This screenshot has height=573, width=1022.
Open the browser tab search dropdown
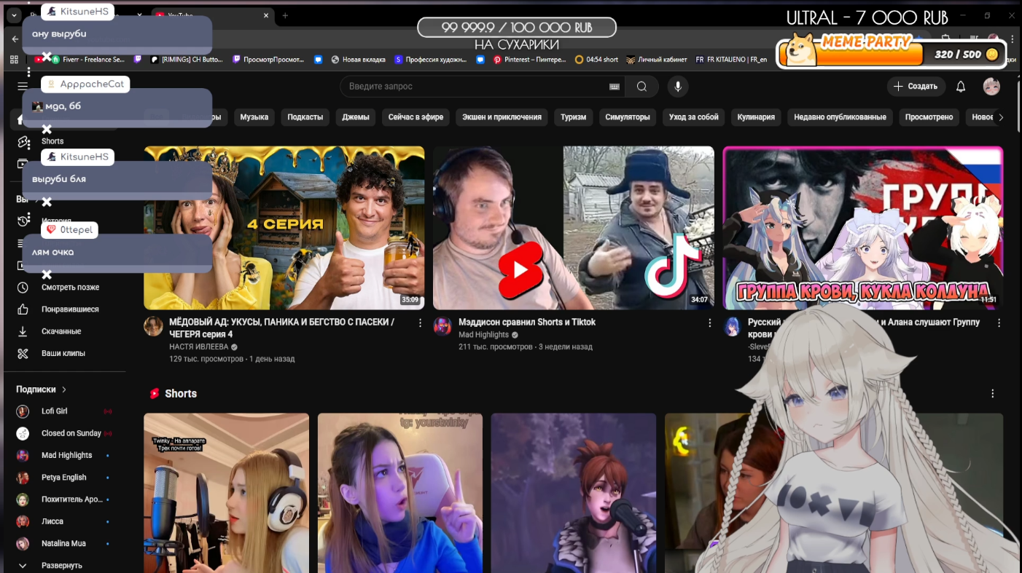14,15
